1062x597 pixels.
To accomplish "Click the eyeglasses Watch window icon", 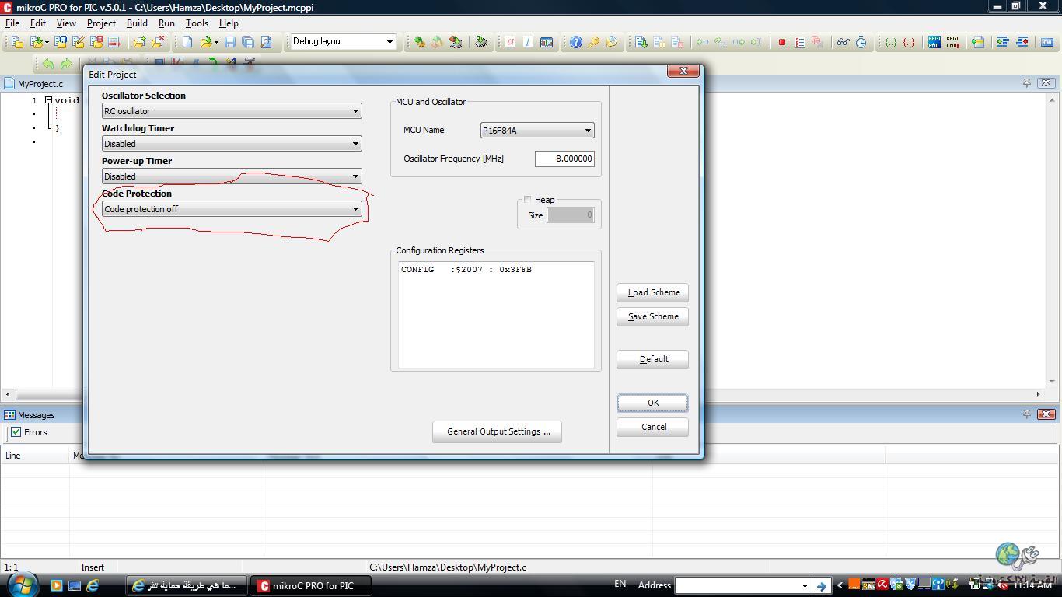I will click(x=843, y=42).
